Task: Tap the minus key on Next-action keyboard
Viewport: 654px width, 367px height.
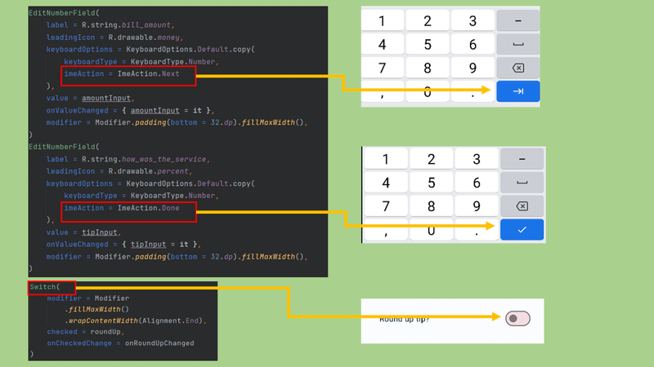Action: pos(518,20)
